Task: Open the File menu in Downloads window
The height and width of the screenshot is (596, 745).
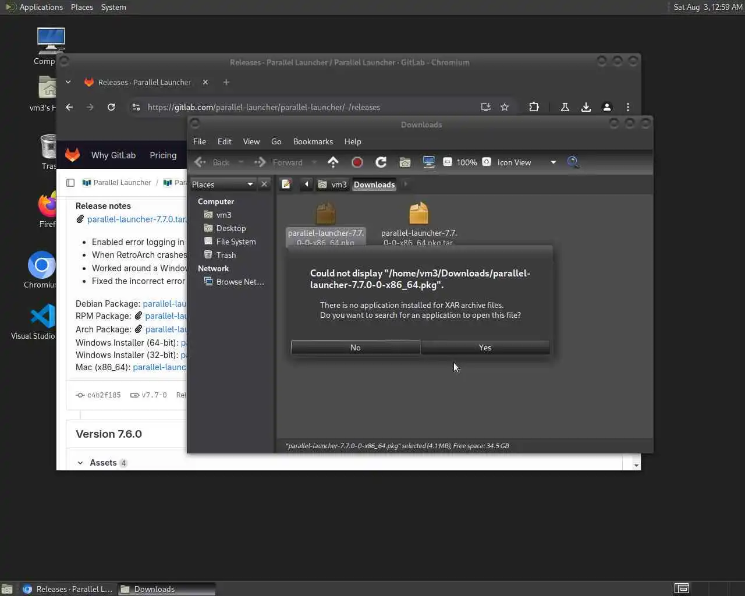Action: click(x=199, y=141)
